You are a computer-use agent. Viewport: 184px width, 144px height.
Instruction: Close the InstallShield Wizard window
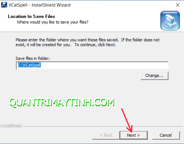coord(178,5)
